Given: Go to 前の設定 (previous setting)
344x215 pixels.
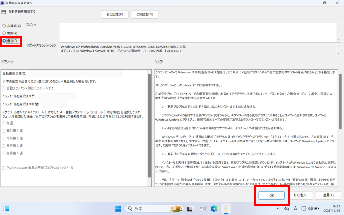Looking at the screenshot, I should click(x=114, y=14).
